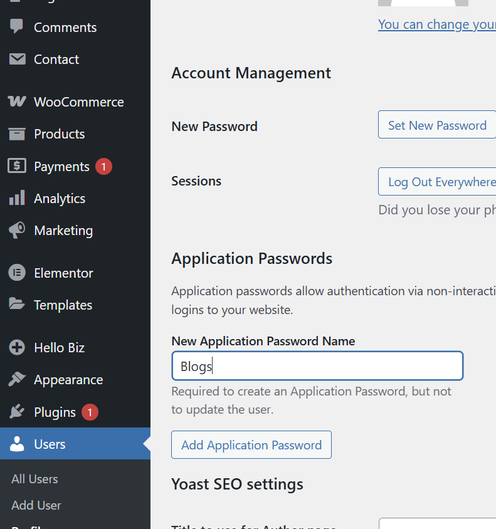Click the Comments speech bubble icon

coord(17,27)
